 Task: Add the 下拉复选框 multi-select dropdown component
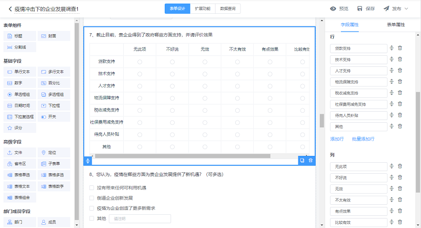pyautogui.click(x=21, y=116)
